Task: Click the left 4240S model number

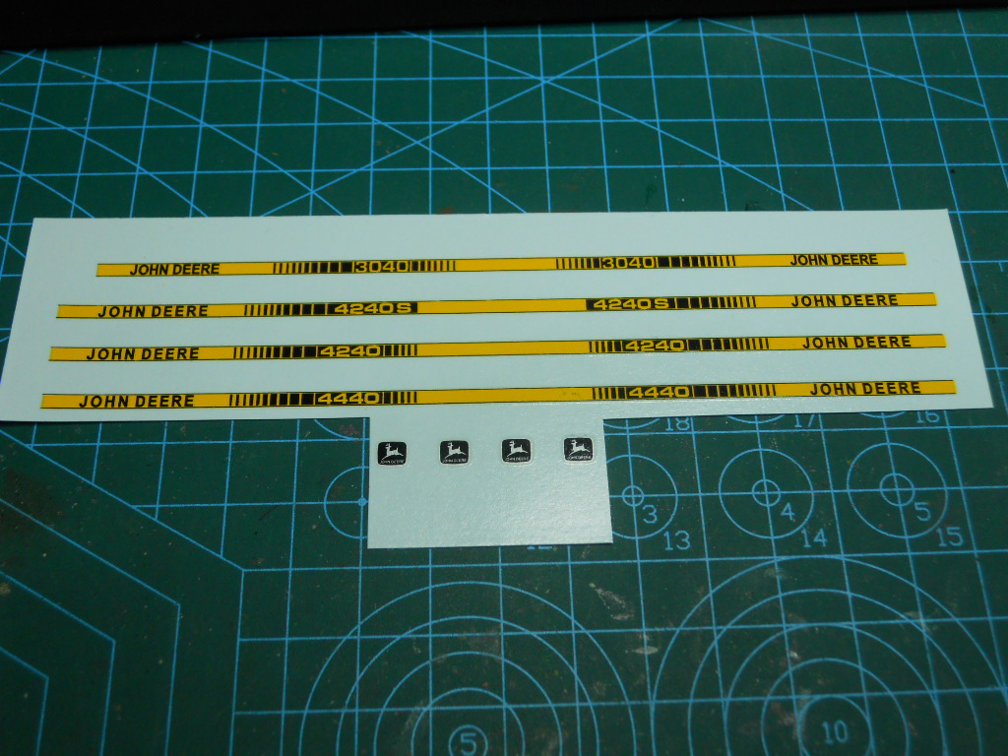Action: click(373, 308)
